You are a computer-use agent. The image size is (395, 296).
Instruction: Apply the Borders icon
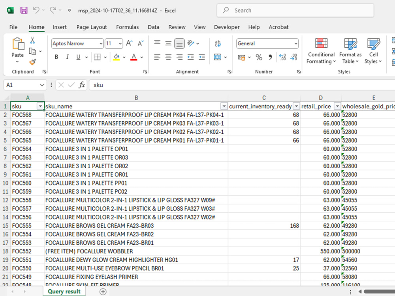tap(97, 57)
